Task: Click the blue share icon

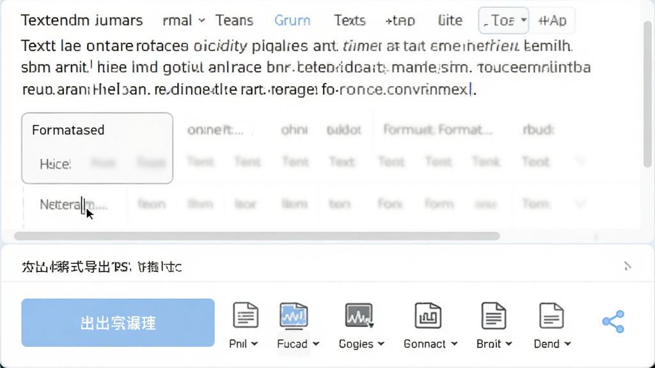Action: click(x=613, y=321)
